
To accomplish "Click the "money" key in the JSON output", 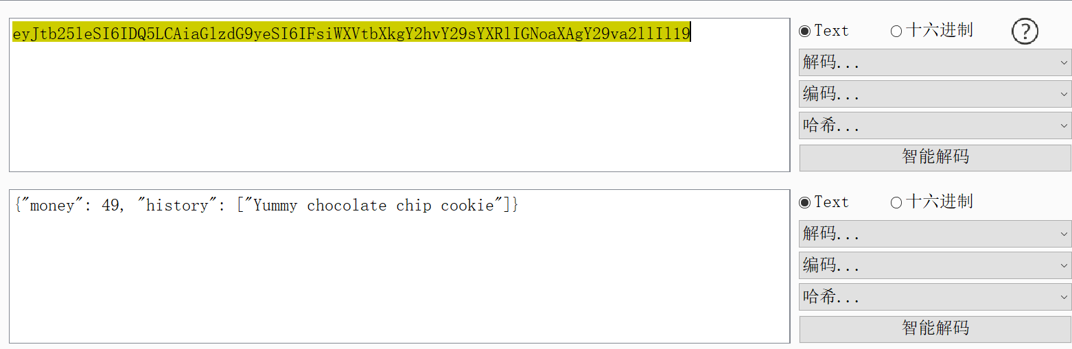I will 52,206.
